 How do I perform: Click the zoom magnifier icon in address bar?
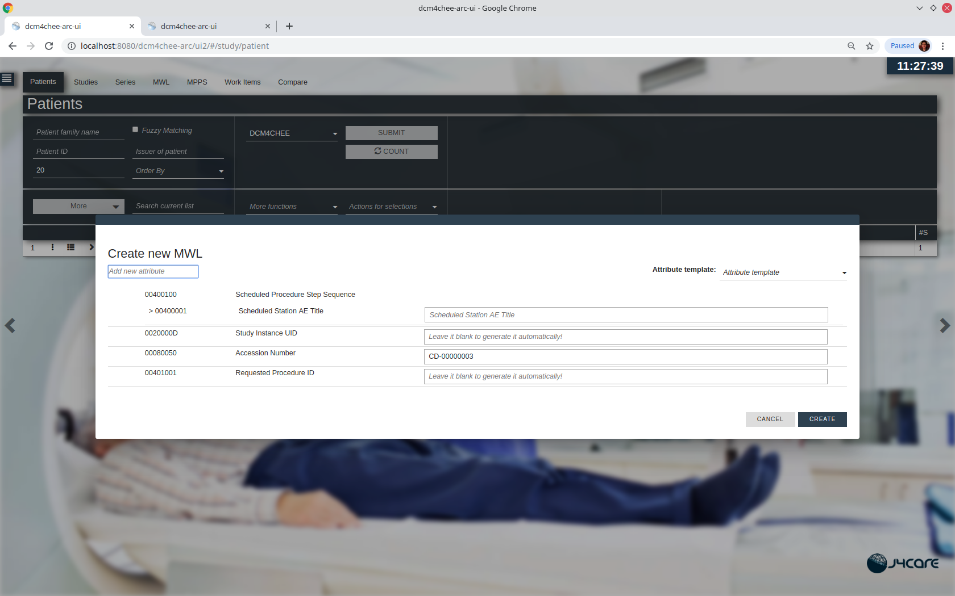click(x=852, y=46)
